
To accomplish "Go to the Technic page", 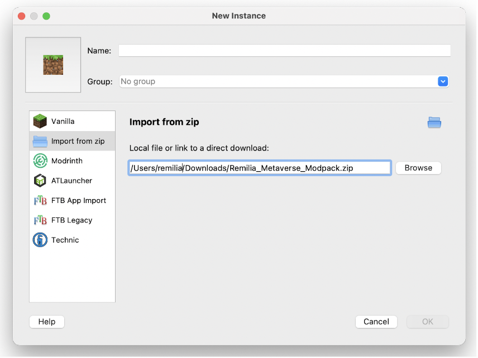I will click(72, 240).
